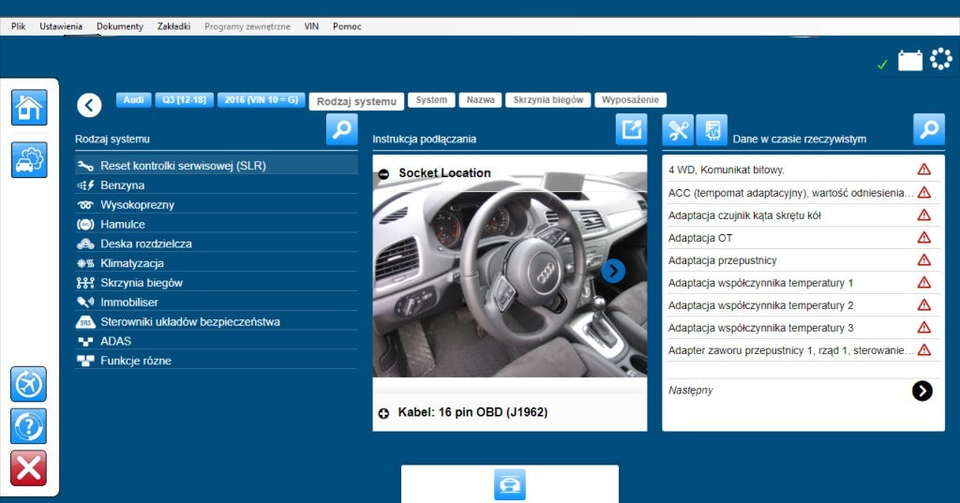Screen dimensions: 960x503
Task: Click the ECU chip icon
Action: coord(712,129)
